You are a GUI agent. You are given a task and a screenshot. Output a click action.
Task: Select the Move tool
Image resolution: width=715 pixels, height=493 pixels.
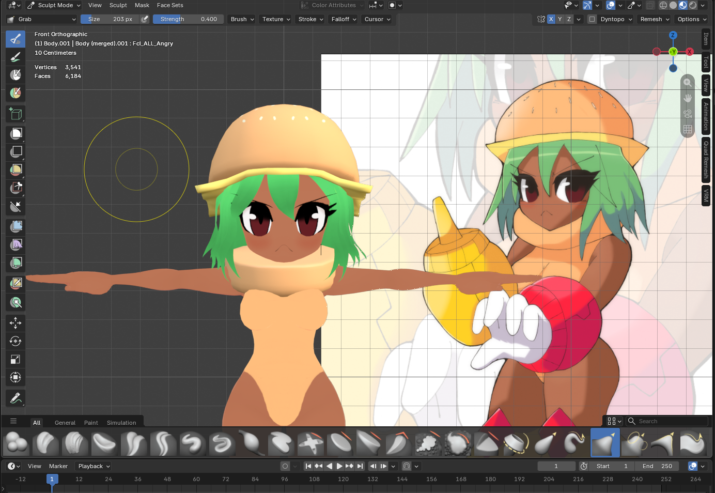click(15, 323)
